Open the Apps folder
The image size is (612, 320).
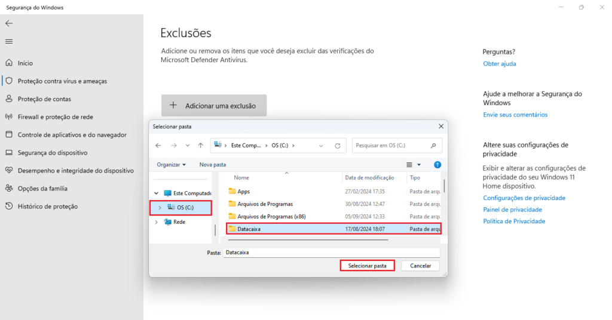(243, 192)
